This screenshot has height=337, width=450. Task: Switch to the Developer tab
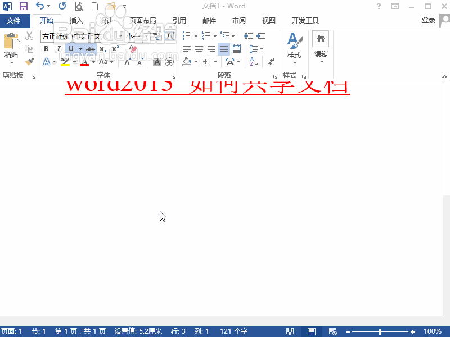coord(305,21)
